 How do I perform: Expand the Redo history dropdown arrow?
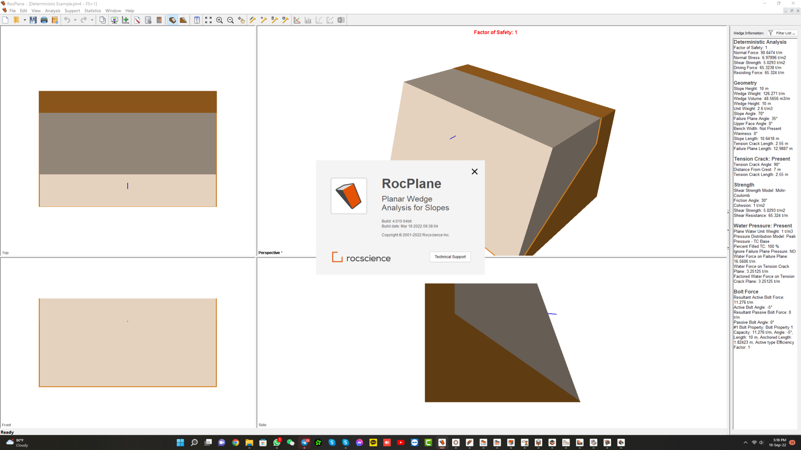92,20
